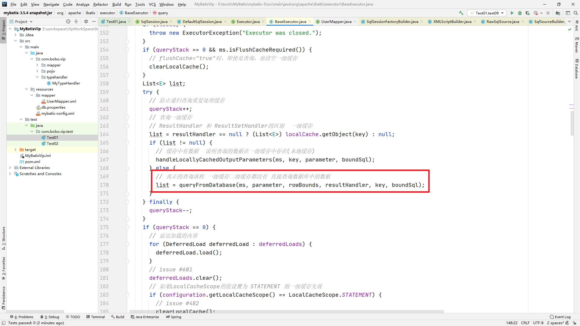Run Test01.test09 with green play button
The image size is (580, 326).
[x=512, y=13]
